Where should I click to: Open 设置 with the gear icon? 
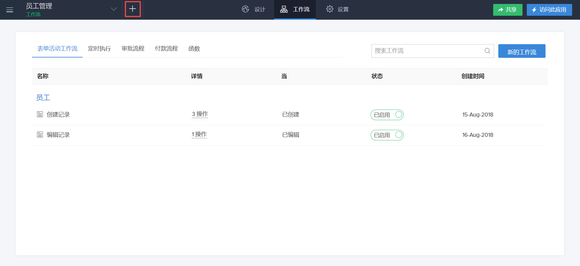pyautogui.click(x=337, y=9)
